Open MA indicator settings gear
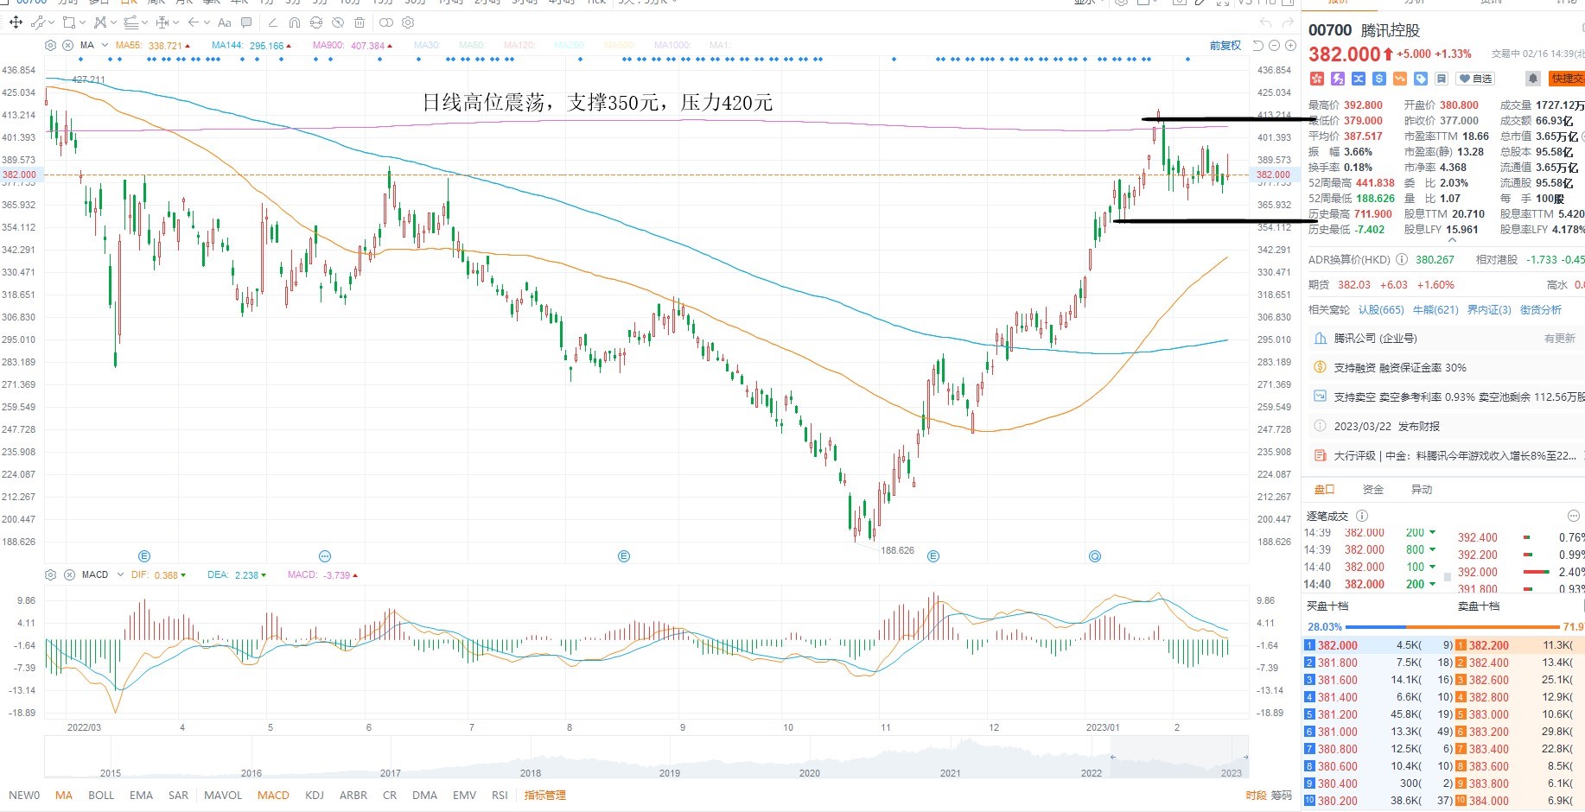Image resolution: width=1585 pixels, height=812 pixels. (50, 45)
